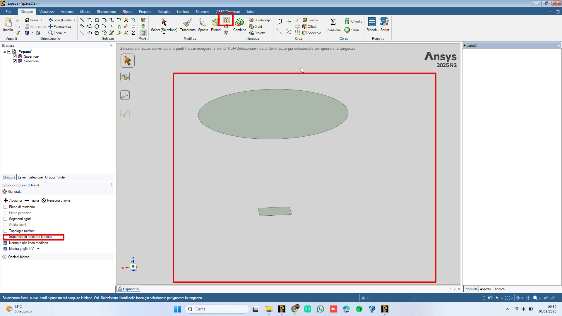Viewport: 562px width, 316px height.
Task: Click the Cilindro body tool
Action: coord(347,21)
